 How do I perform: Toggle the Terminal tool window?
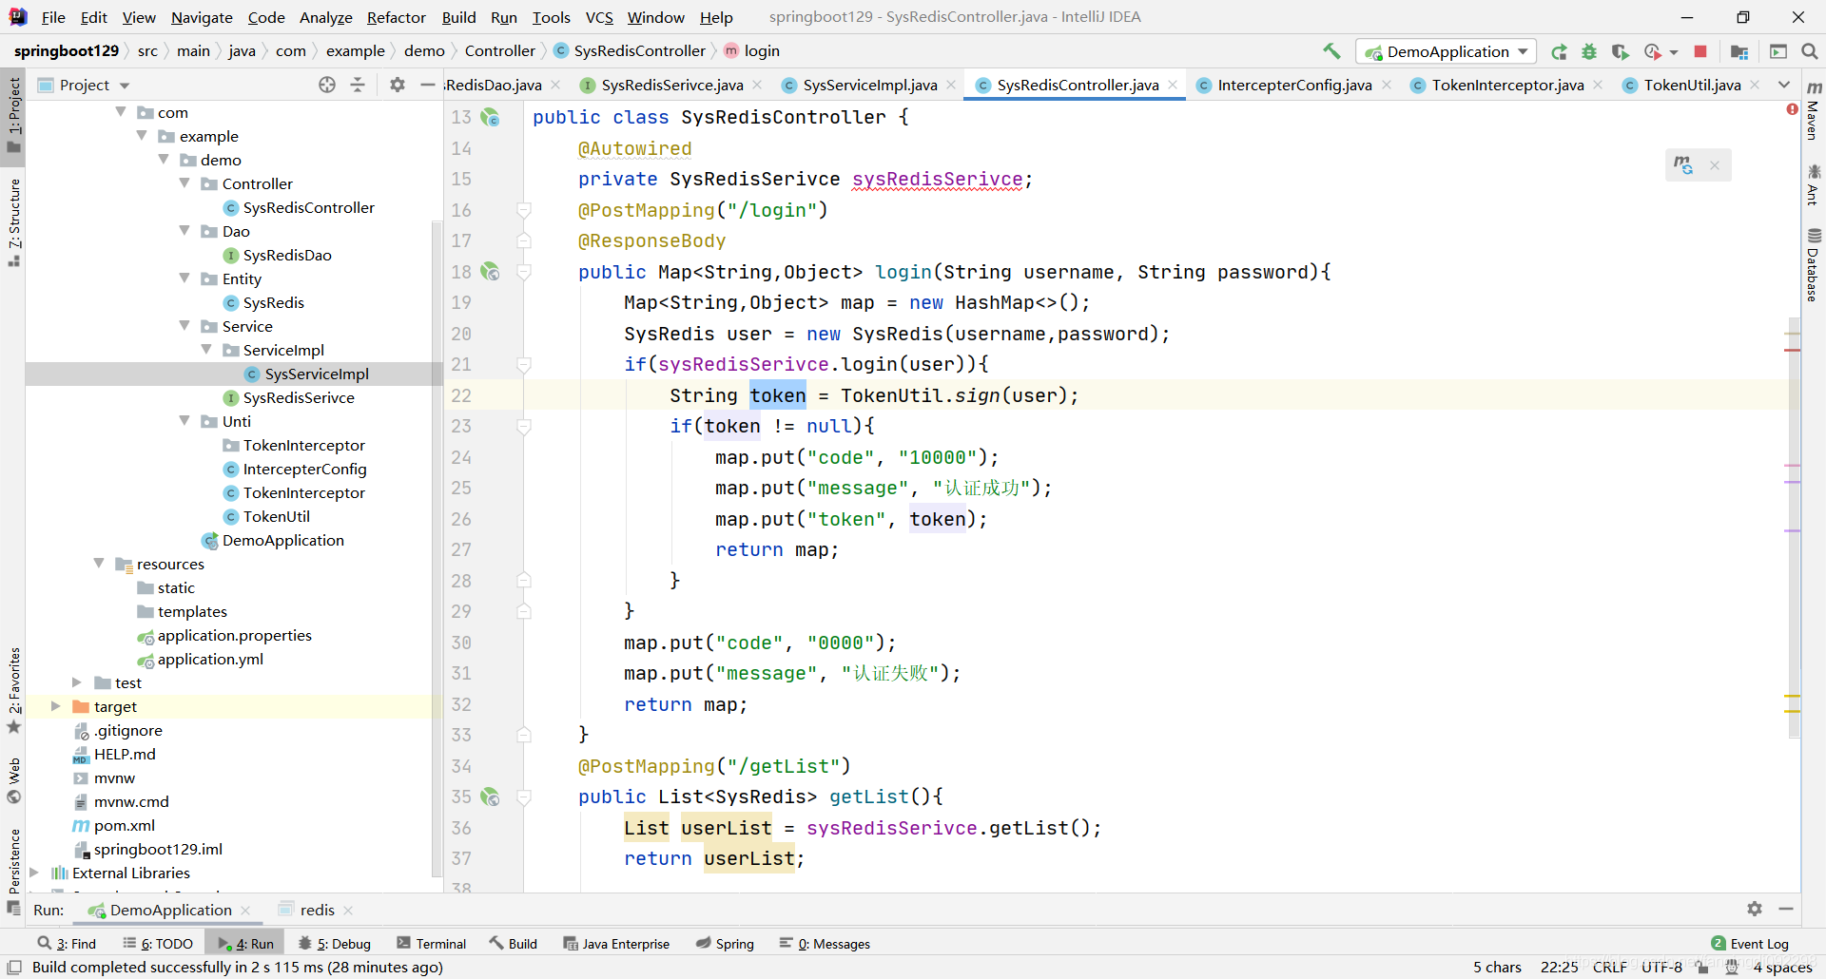(432, 943)
